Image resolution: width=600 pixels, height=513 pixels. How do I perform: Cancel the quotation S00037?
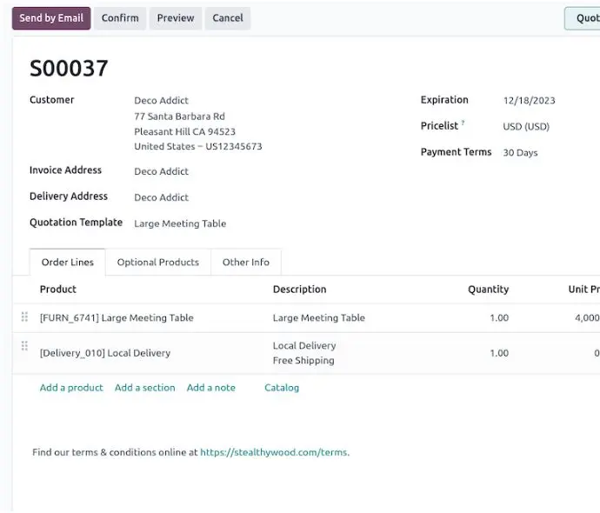pos(227,18)
